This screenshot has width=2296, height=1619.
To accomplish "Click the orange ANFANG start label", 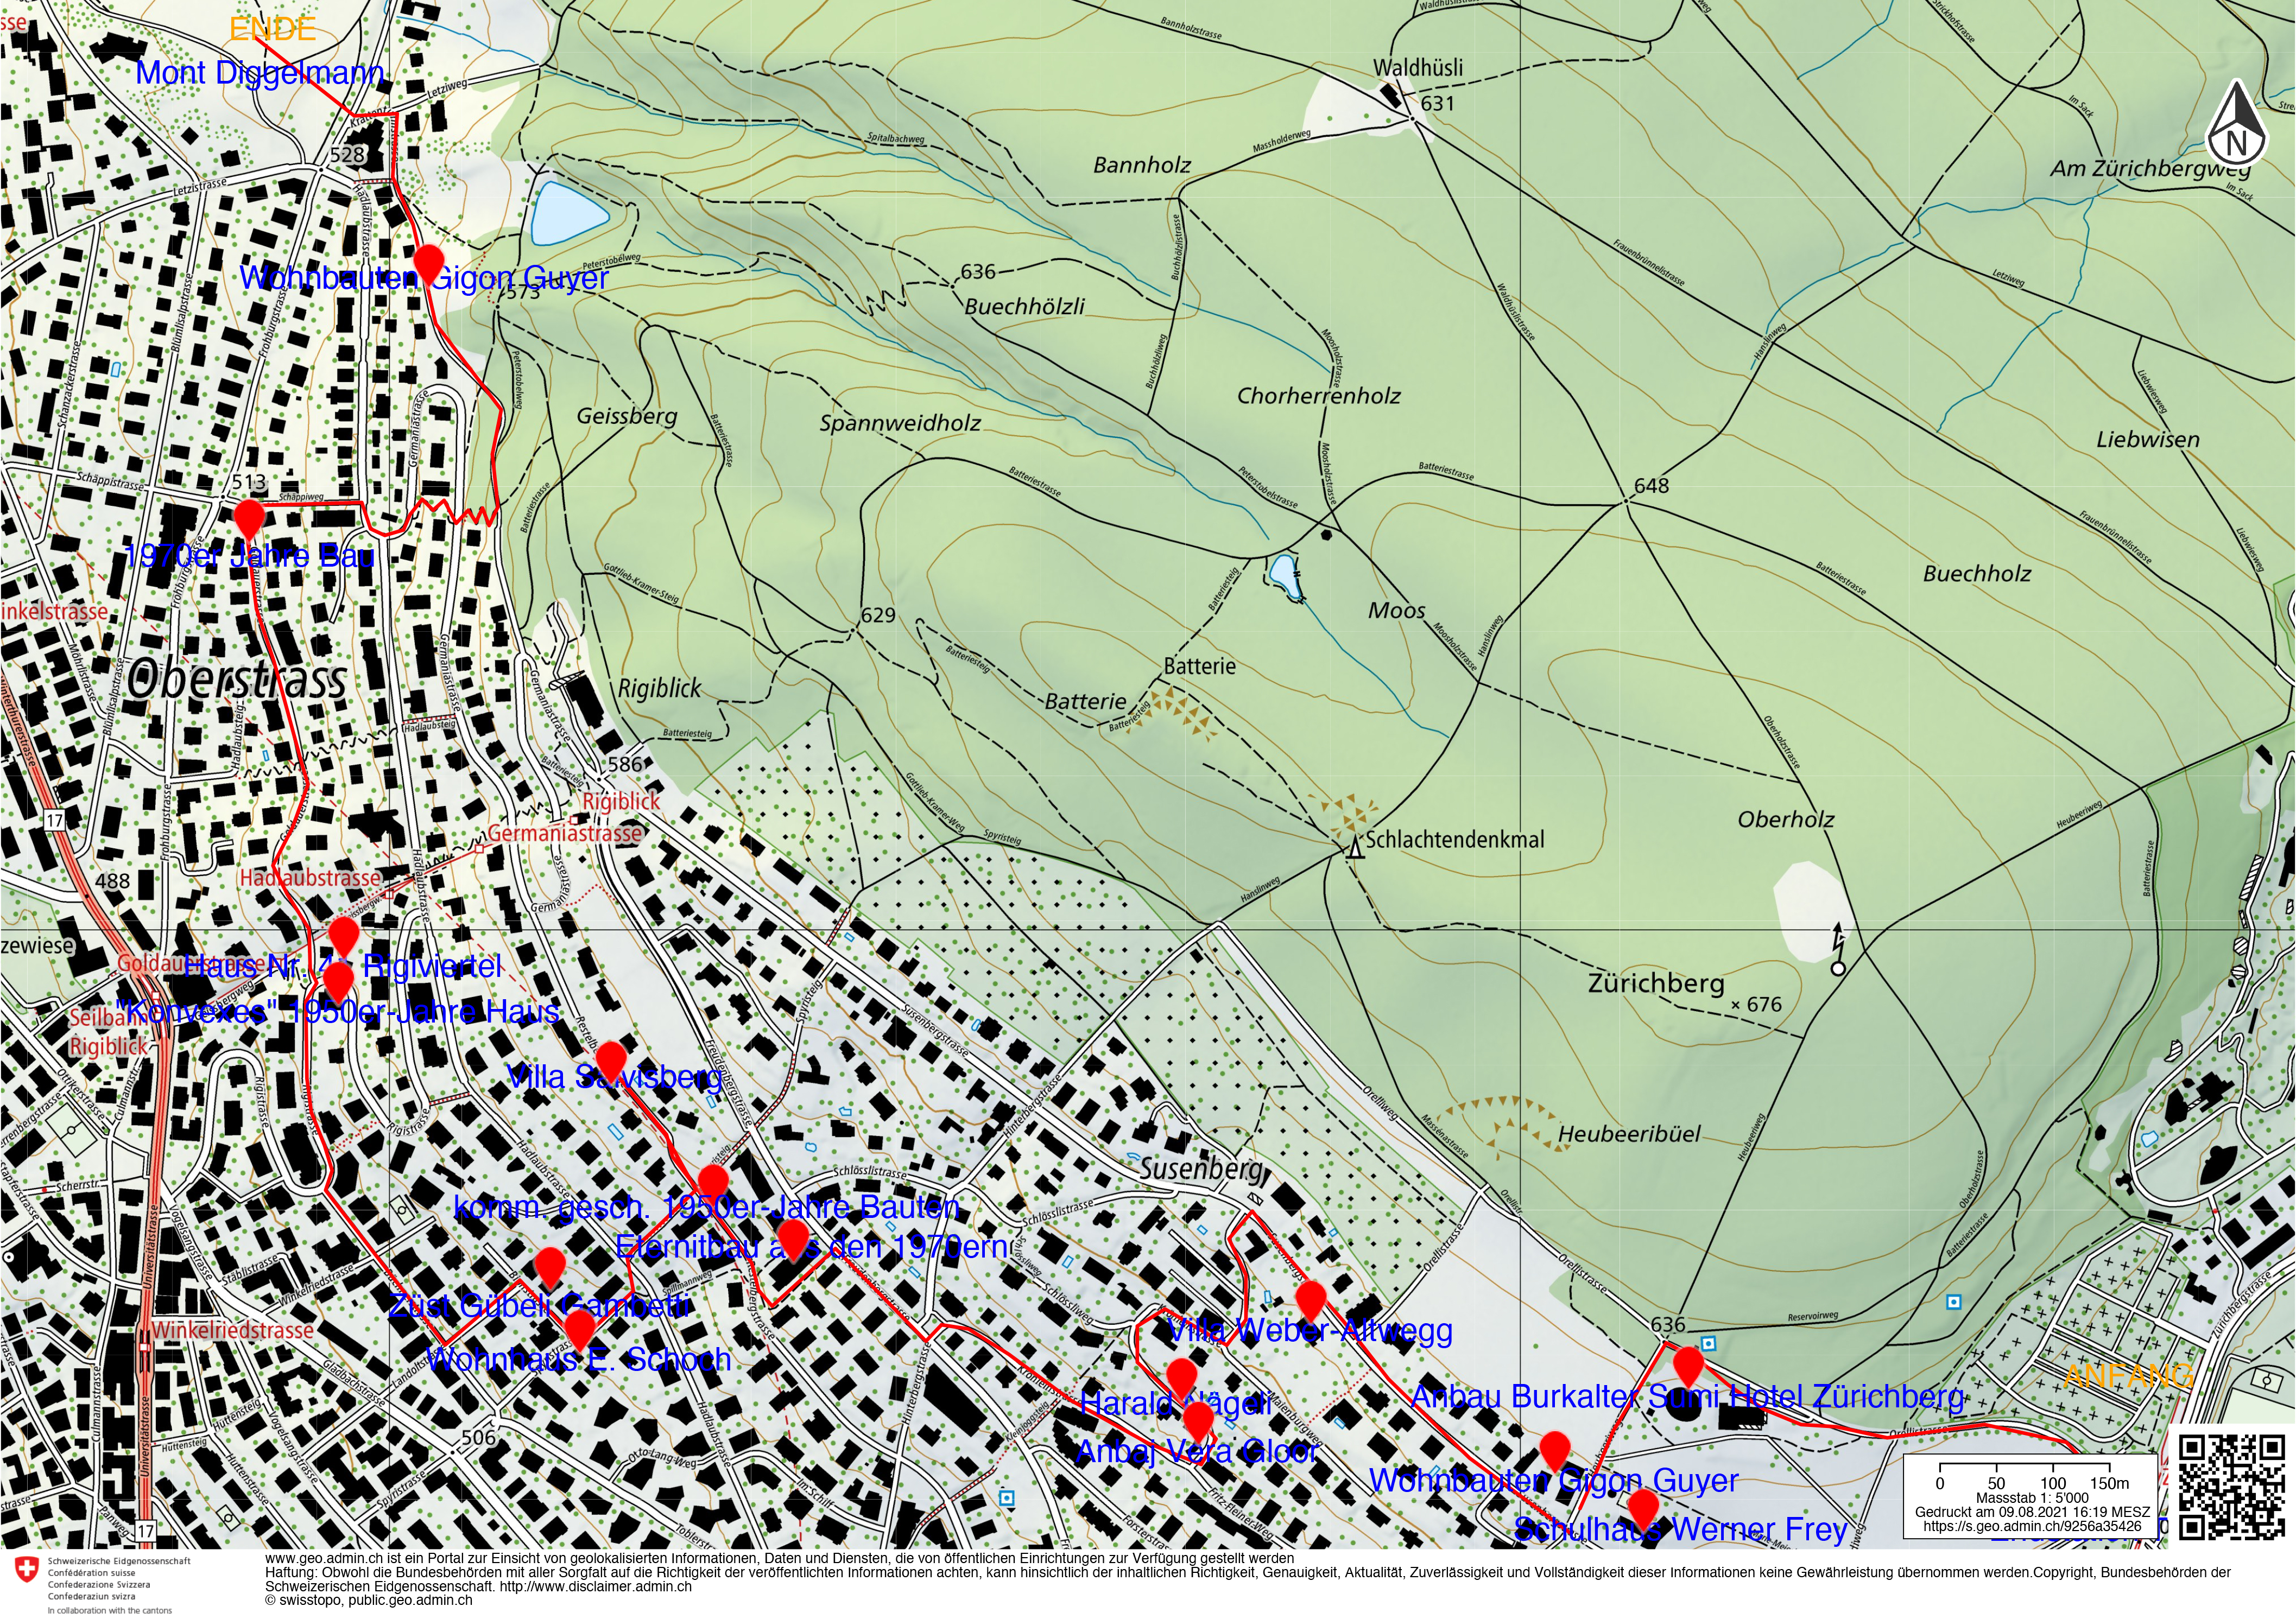I will pyautogui.click(x=2128, y=1376).
